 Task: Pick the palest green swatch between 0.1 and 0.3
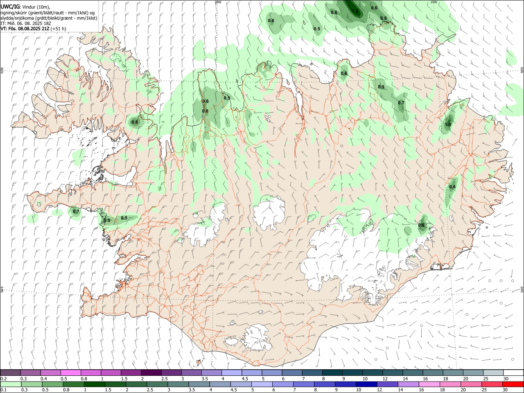[10, 384]
